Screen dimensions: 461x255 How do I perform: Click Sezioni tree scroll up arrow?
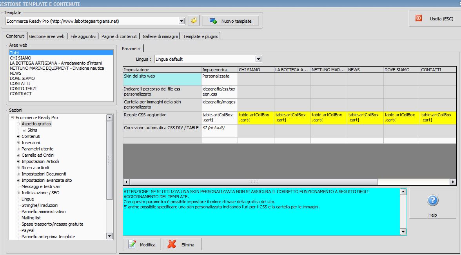tap(109, 118)
